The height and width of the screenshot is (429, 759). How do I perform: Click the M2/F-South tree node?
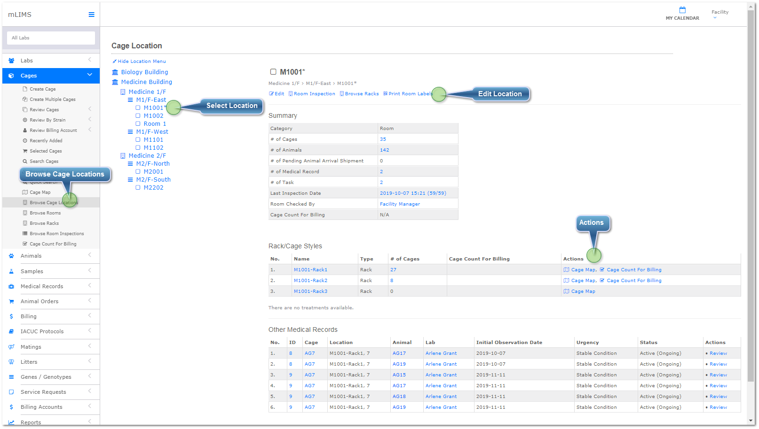pos(153,180)
